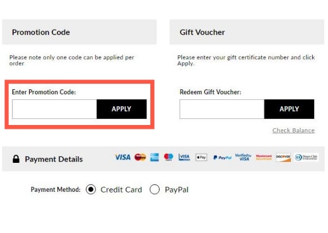
Task: Click the Visa card logo
Action: pos(123,157)
